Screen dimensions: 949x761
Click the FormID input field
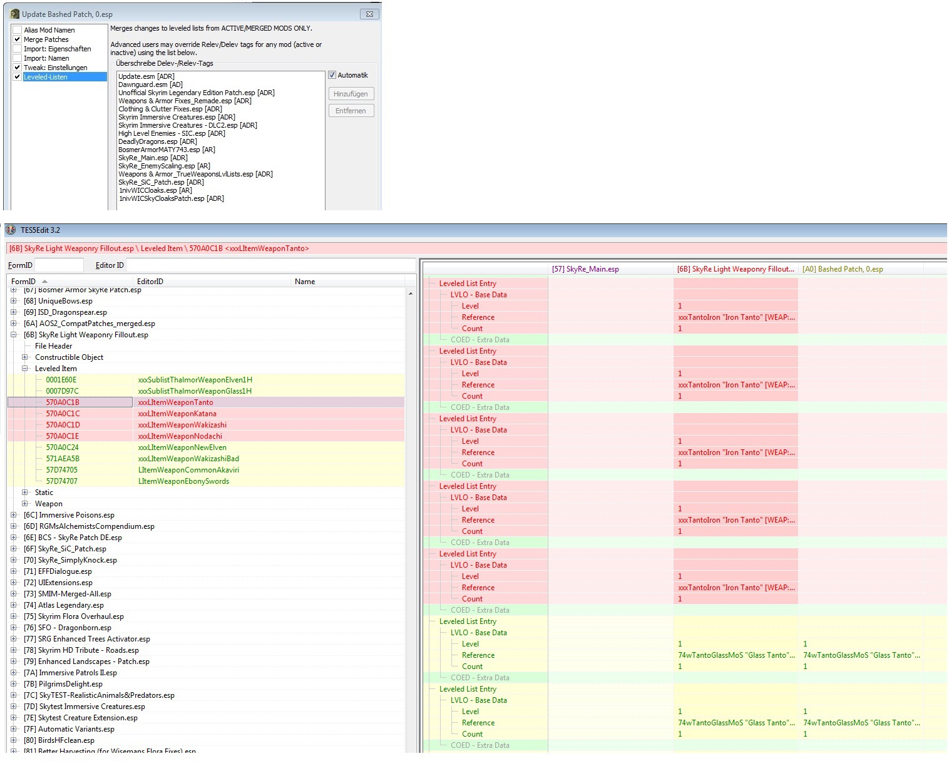pyautogui.click(x=59, y=265)
